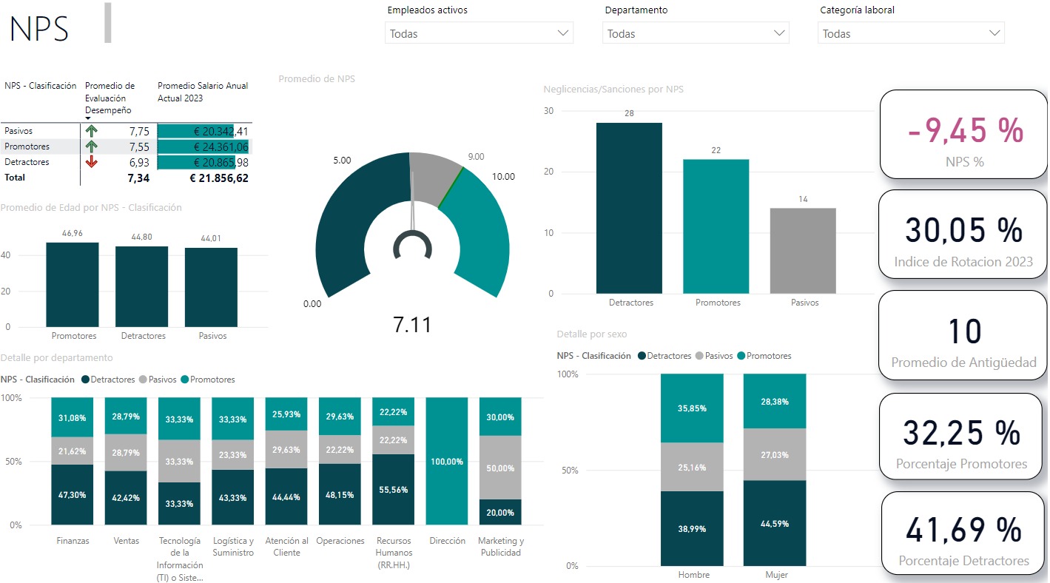The image size is (1050, 583).
Task: Click Pasivos legend dot in Detalle por sexo
Action: click(699, 356)
